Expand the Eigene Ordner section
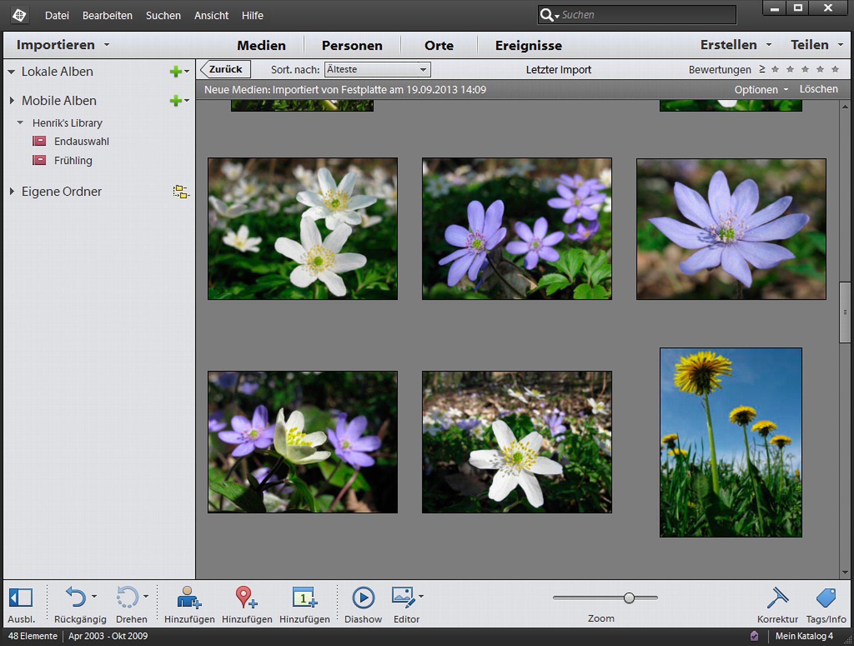This screenshot has width=854, height=646. pos(12,192)
